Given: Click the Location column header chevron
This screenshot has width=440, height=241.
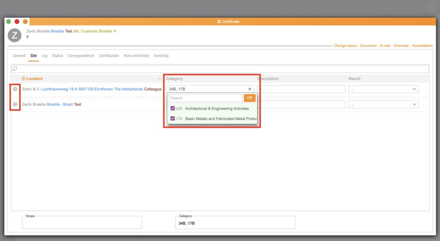Looking at the screenshot, I should point(160,79).
